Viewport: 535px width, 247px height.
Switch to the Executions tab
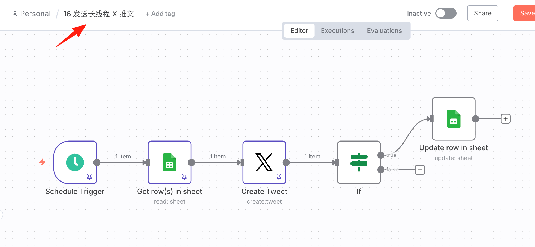tap(337, 31)
